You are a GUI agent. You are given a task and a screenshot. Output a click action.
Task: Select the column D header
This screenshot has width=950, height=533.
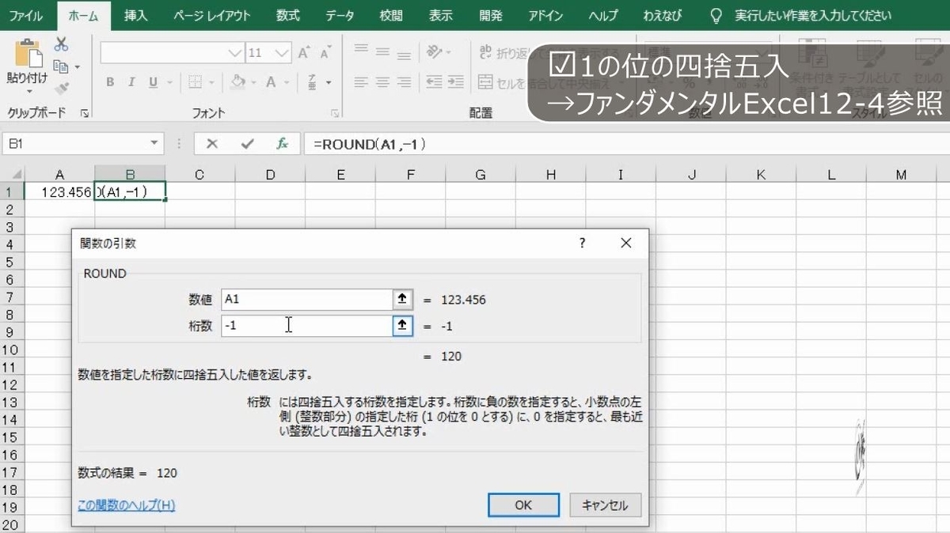click(x=270, y=175)
